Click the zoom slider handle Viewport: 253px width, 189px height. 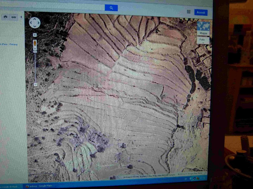pyautogui.click(x=35, y=52)
